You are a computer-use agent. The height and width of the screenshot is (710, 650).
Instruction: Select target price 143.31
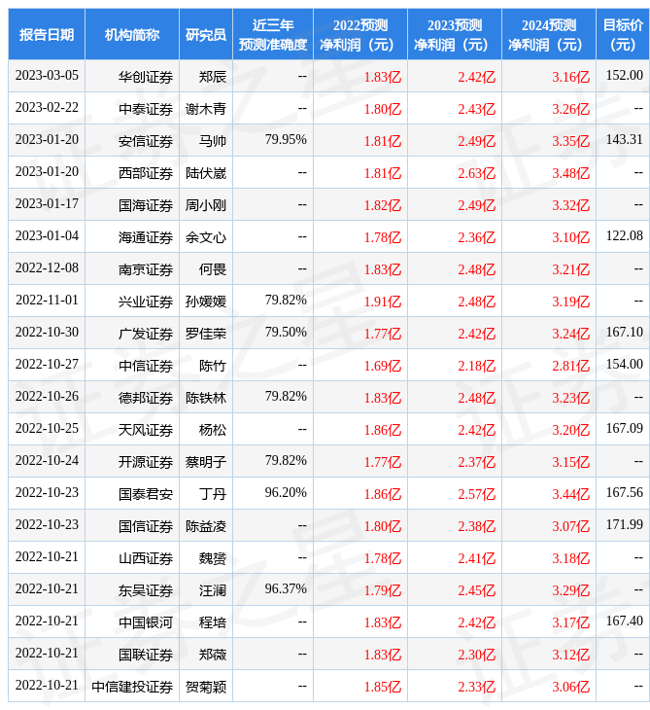[624, 139]
